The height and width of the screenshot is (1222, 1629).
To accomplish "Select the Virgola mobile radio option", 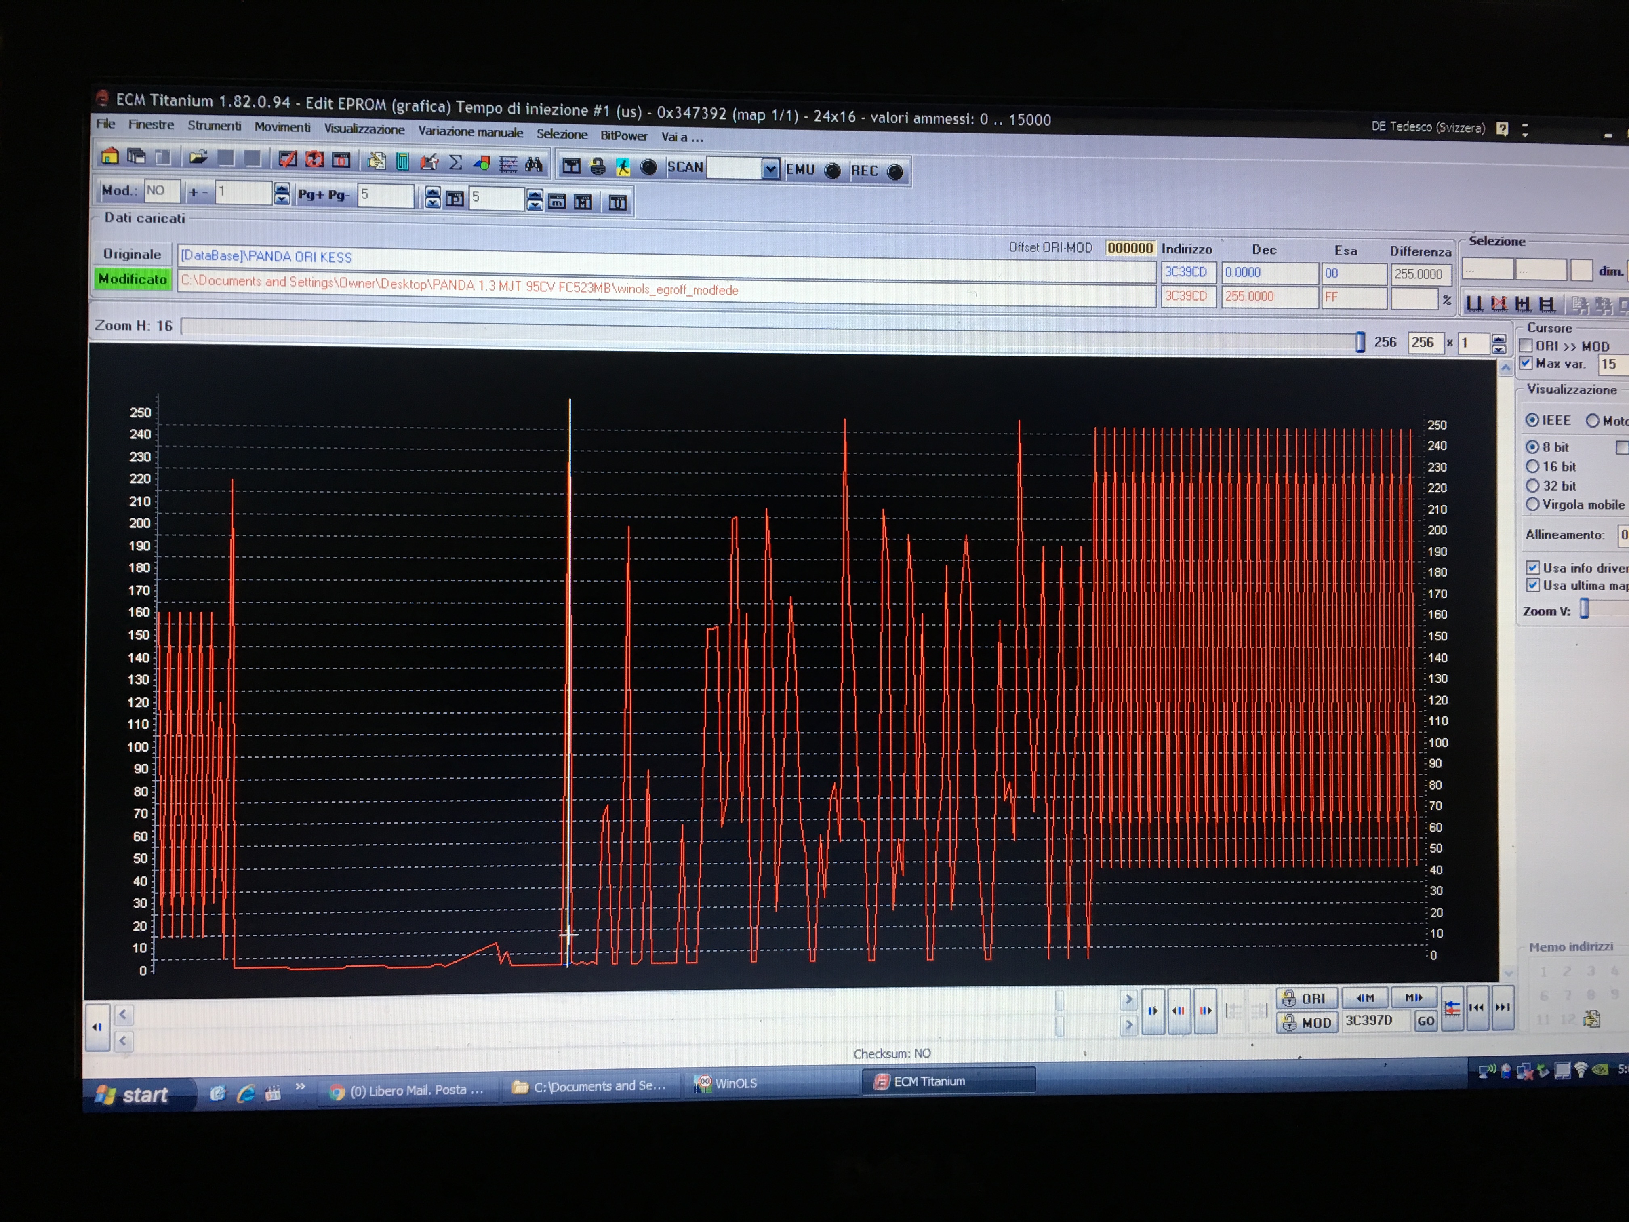I will [x=1532, y=504].
